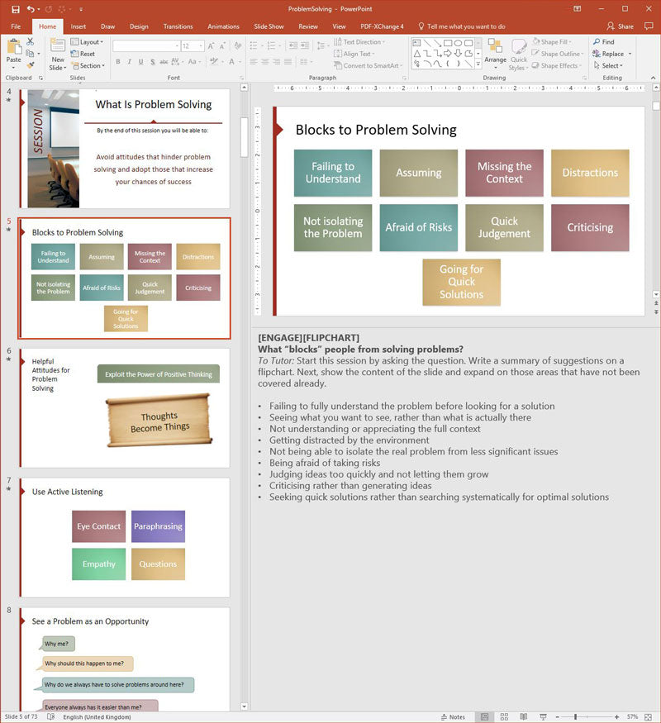
Task: Click the New Slide icon
Action: pos(58,46)
